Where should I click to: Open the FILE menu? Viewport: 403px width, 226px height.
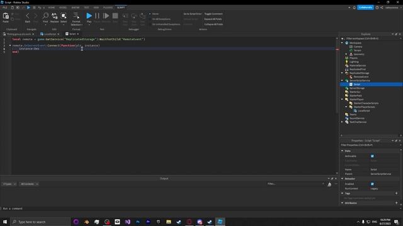5,8
